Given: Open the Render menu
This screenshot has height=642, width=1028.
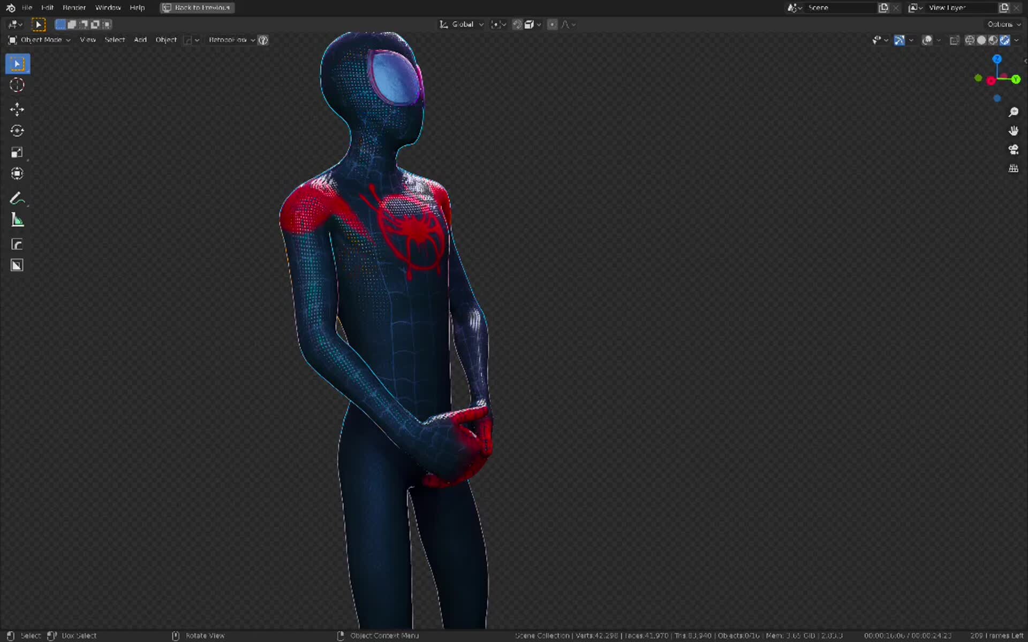Looking at the screenshot, I should [x=74, y=7].
